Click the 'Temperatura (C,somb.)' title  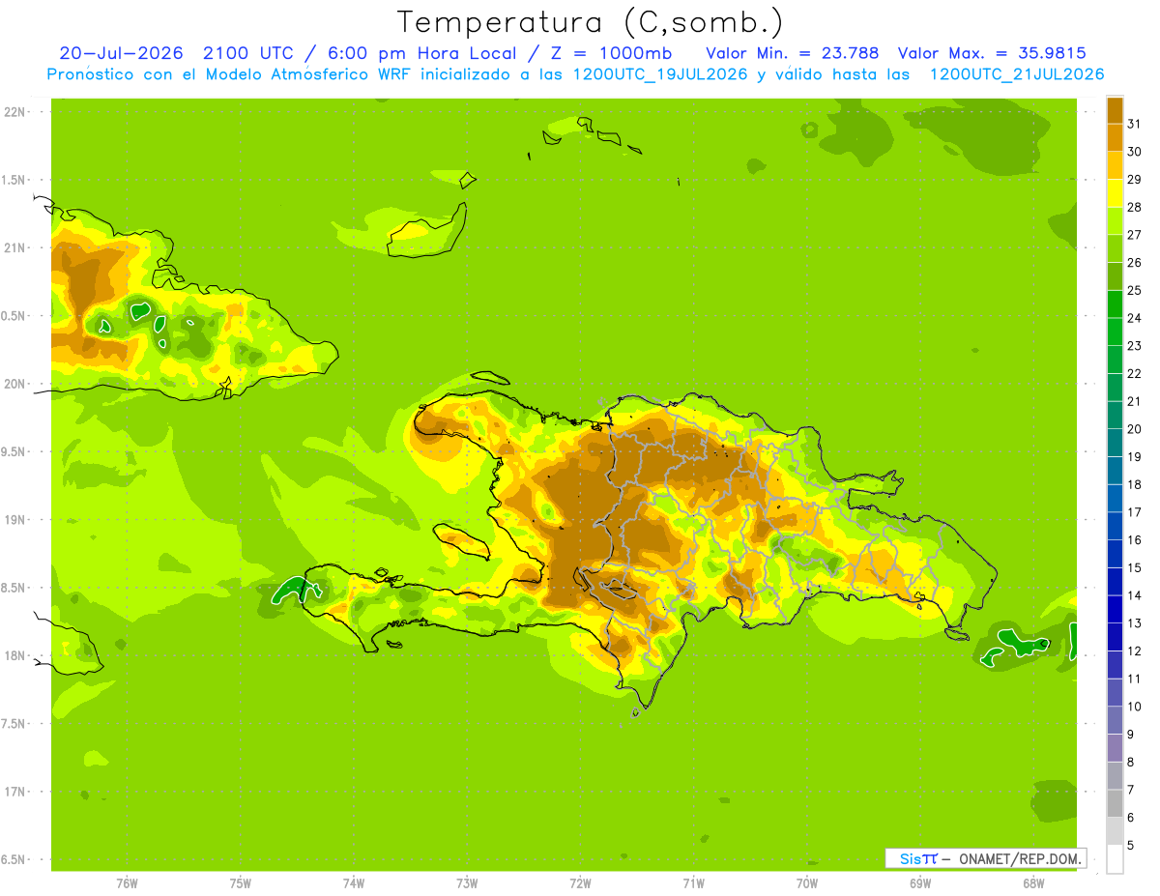591,22
